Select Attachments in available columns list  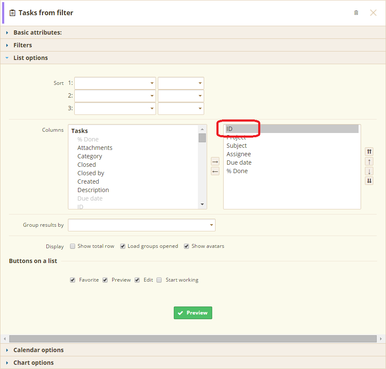[x=95, y=148]
